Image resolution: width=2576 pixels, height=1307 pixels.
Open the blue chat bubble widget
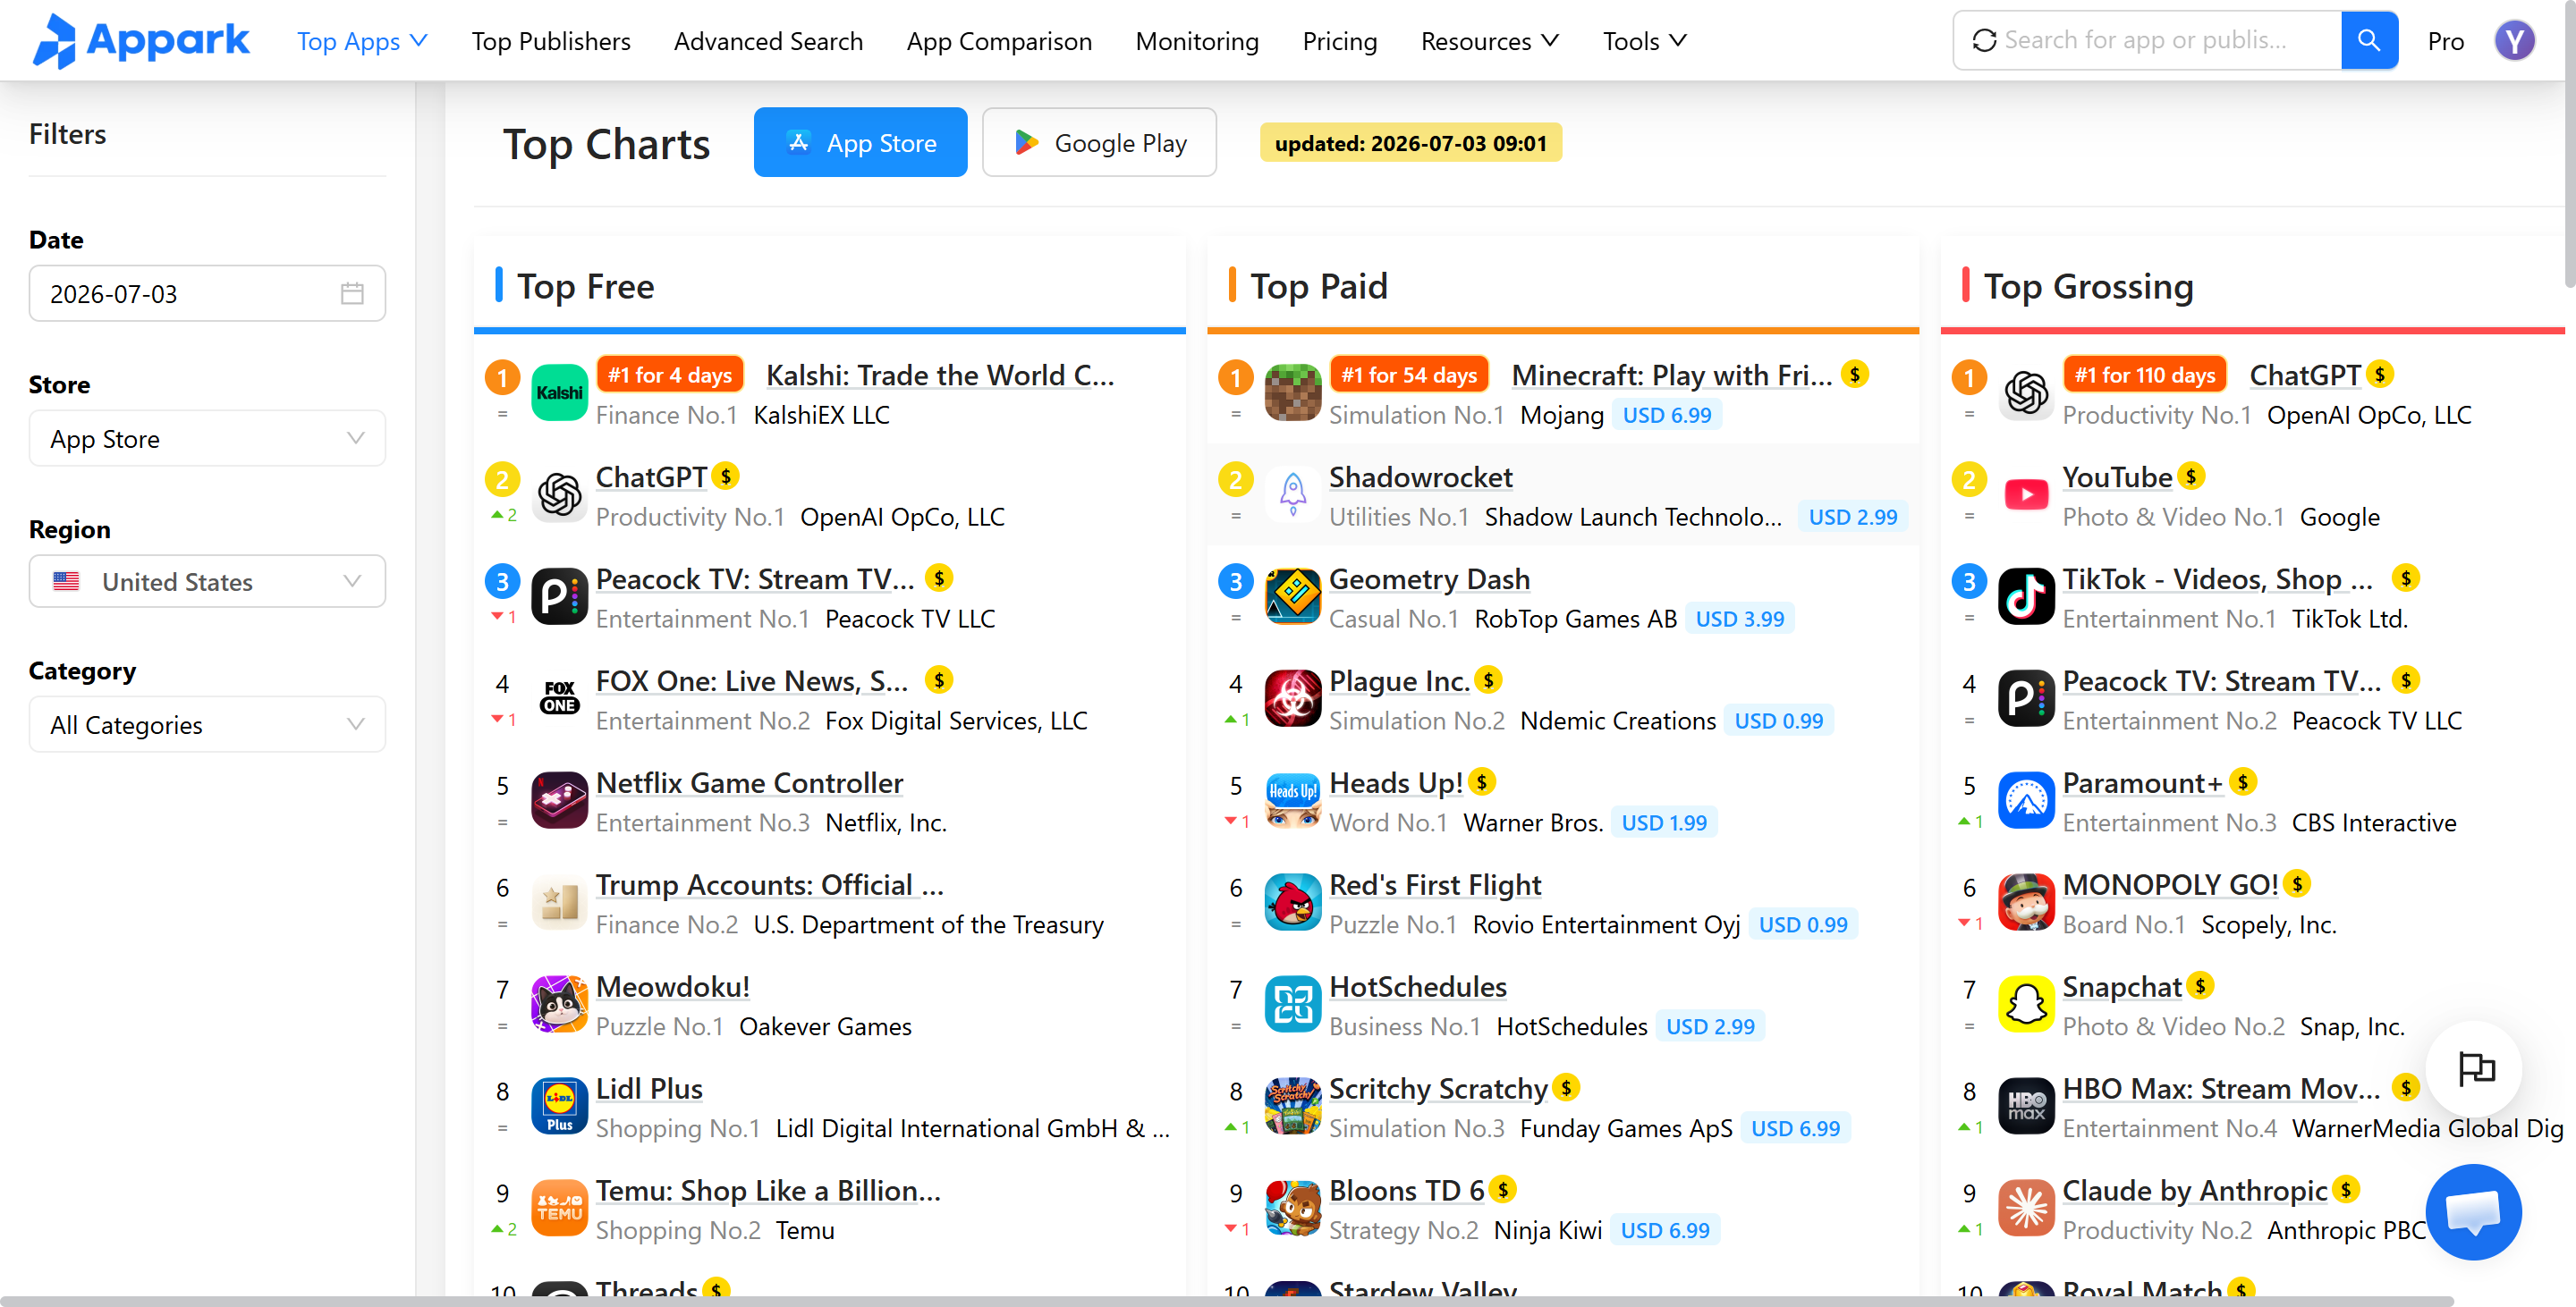click(2473, 1212)
